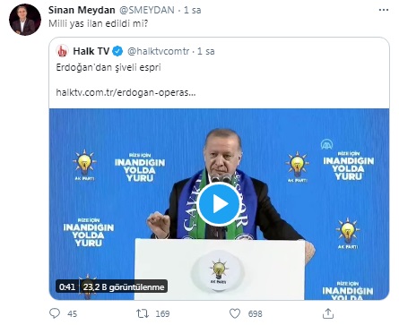399x325 pixels.
Task: Open the Halk TV account name
Action: coord(91,51)
